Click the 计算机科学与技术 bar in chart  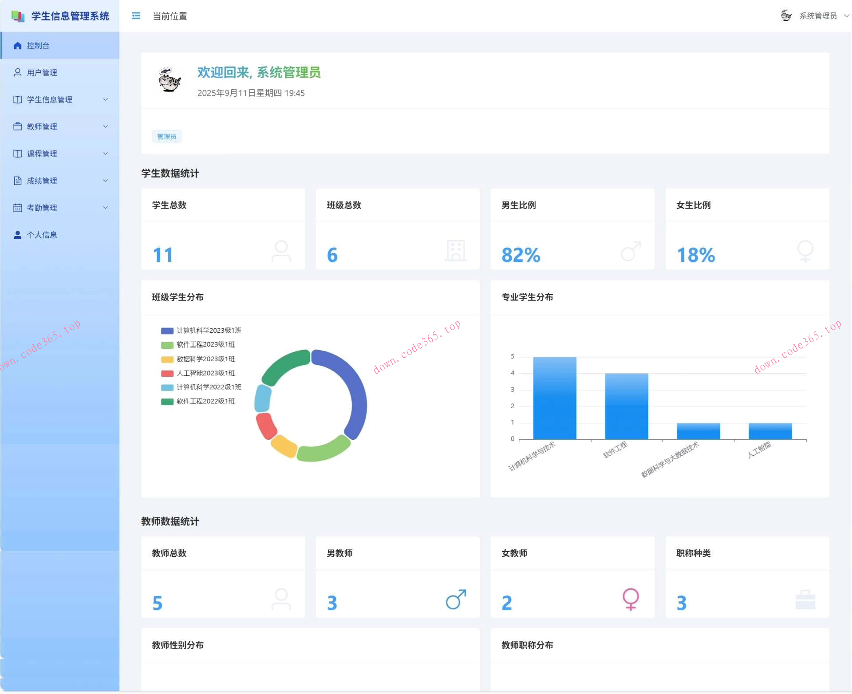click(555, 398)
